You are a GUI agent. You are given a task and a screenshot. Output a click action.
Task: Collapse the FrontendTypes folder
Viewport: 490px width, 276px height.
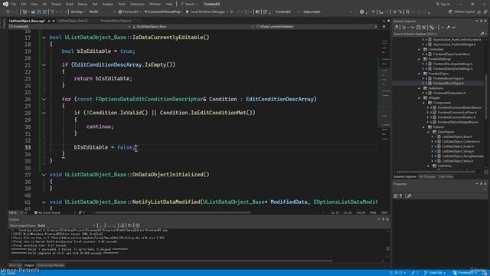[420, 74]
